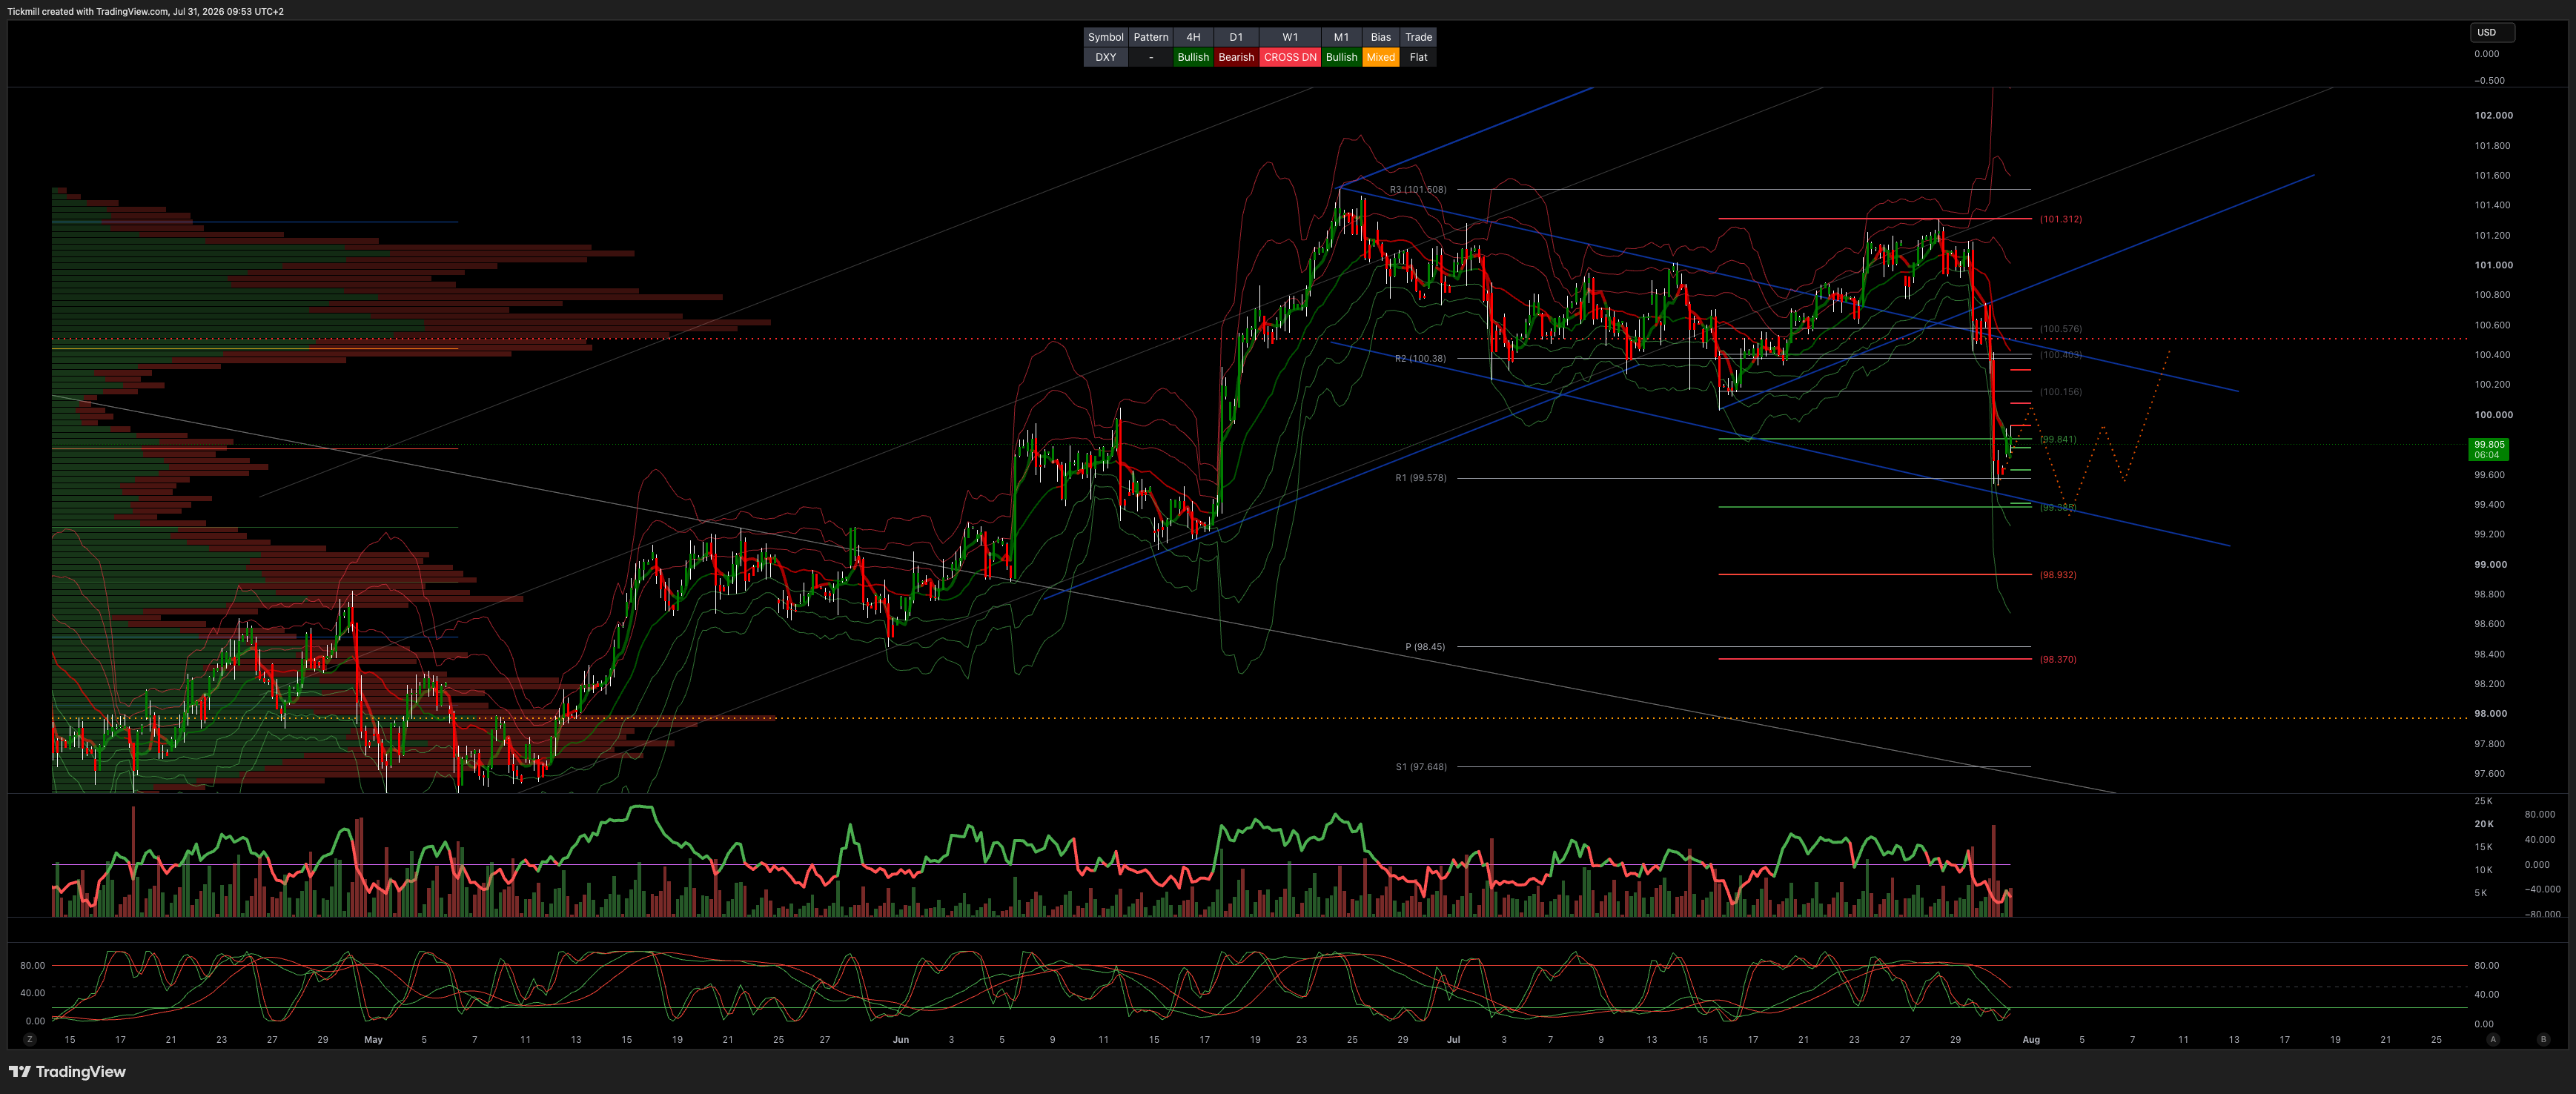Click the Symbol header cell
2576x1094 pixels.
(x=1105, y=37)
